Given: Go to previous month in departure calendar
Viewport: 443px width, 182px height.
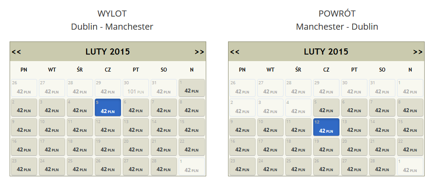Looking at the screenshot, I should tap(16, 52).
